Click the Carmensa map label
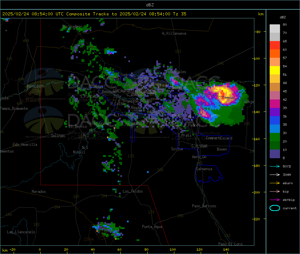Viewport: 300px width, 254px height. point(204,169)
